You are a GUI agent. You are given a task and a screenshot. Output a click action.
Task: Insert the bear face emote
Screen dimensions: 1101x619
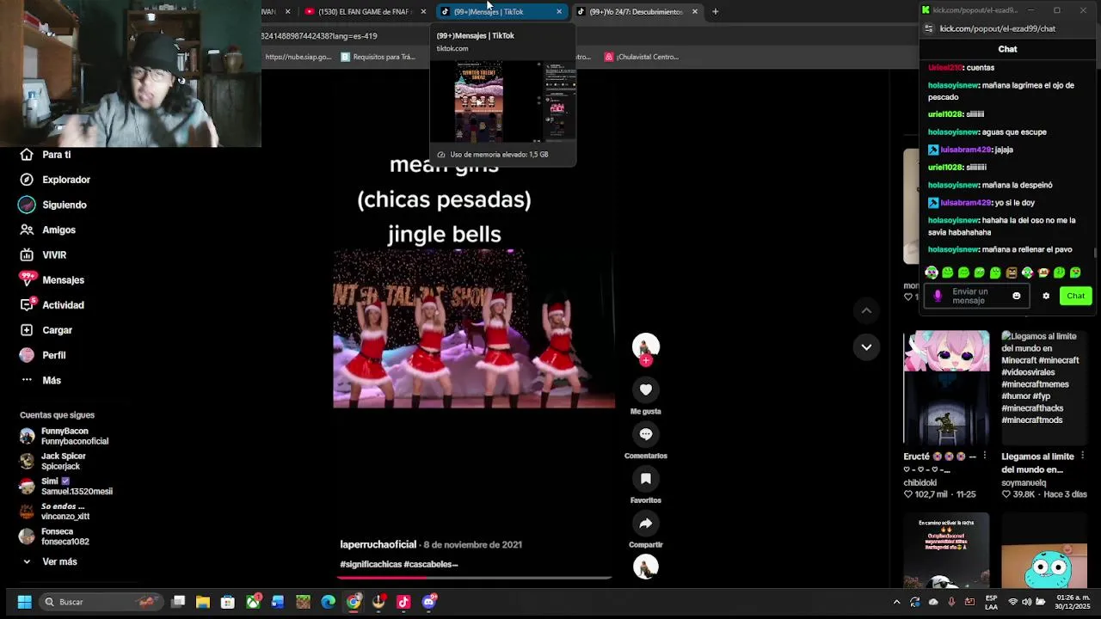click(x=1012, y=273)
